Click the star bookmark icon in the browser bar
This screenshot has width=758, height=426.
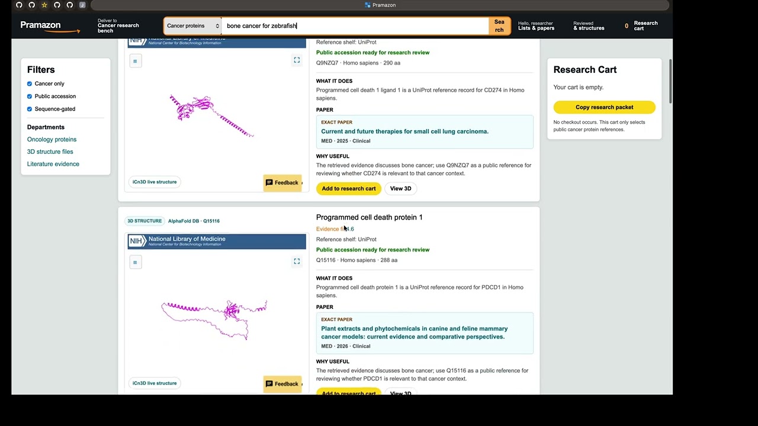pyautogui.click(x=44, y=5)
